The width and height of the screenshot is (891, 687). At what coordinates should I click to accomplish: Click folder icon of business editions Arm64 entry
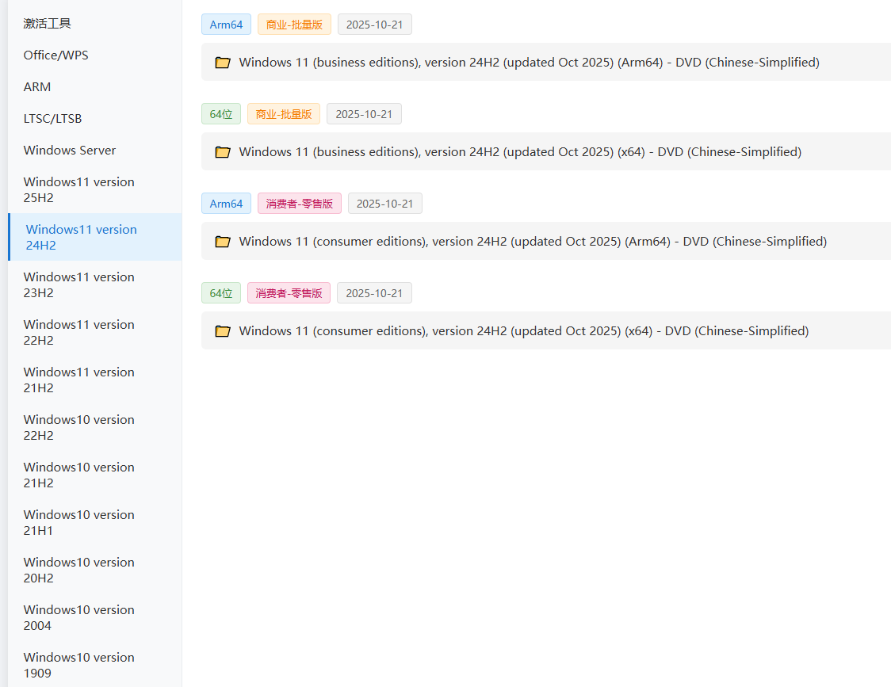click(x=223, y=63)
